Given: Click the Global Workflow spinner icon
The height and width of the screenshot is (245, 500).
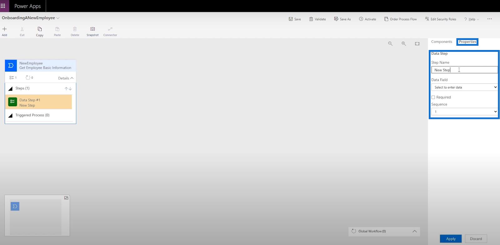Looking at the screenshot, I should click(x=354, y=231).
